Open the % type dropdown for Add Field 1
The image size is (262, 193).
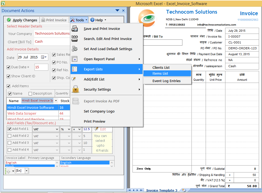tap(69, 129)
